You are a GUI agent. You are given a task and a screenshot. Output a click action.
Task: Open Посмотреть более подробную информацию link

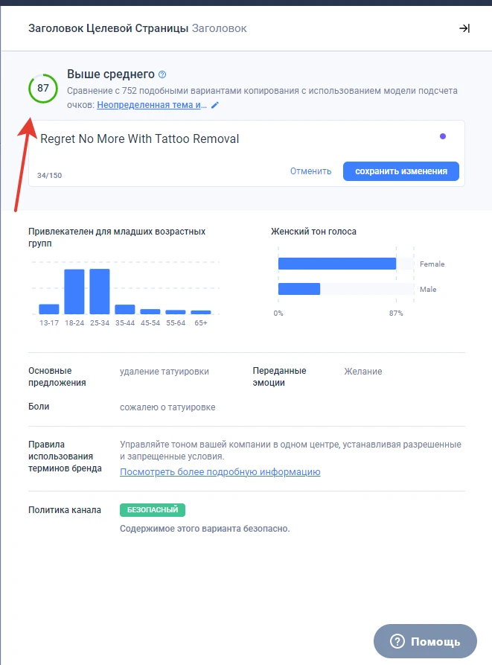point(220,472)
